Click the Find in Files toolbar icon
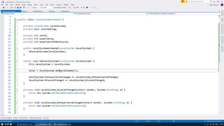224x126 pixels. (x=70, y=8)
